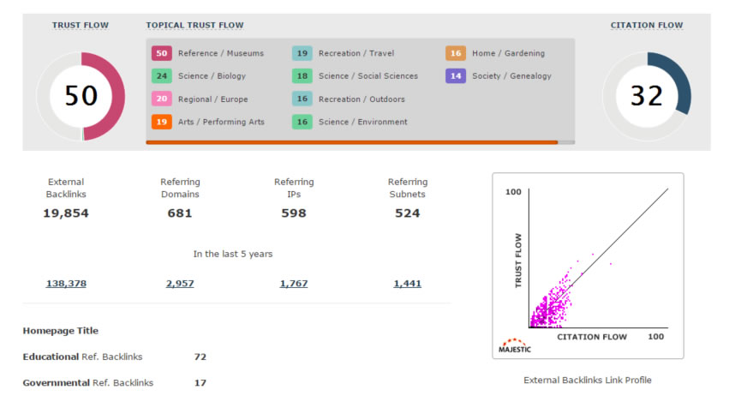Click the 16 Home / Gardening badge

pos(456,53)
